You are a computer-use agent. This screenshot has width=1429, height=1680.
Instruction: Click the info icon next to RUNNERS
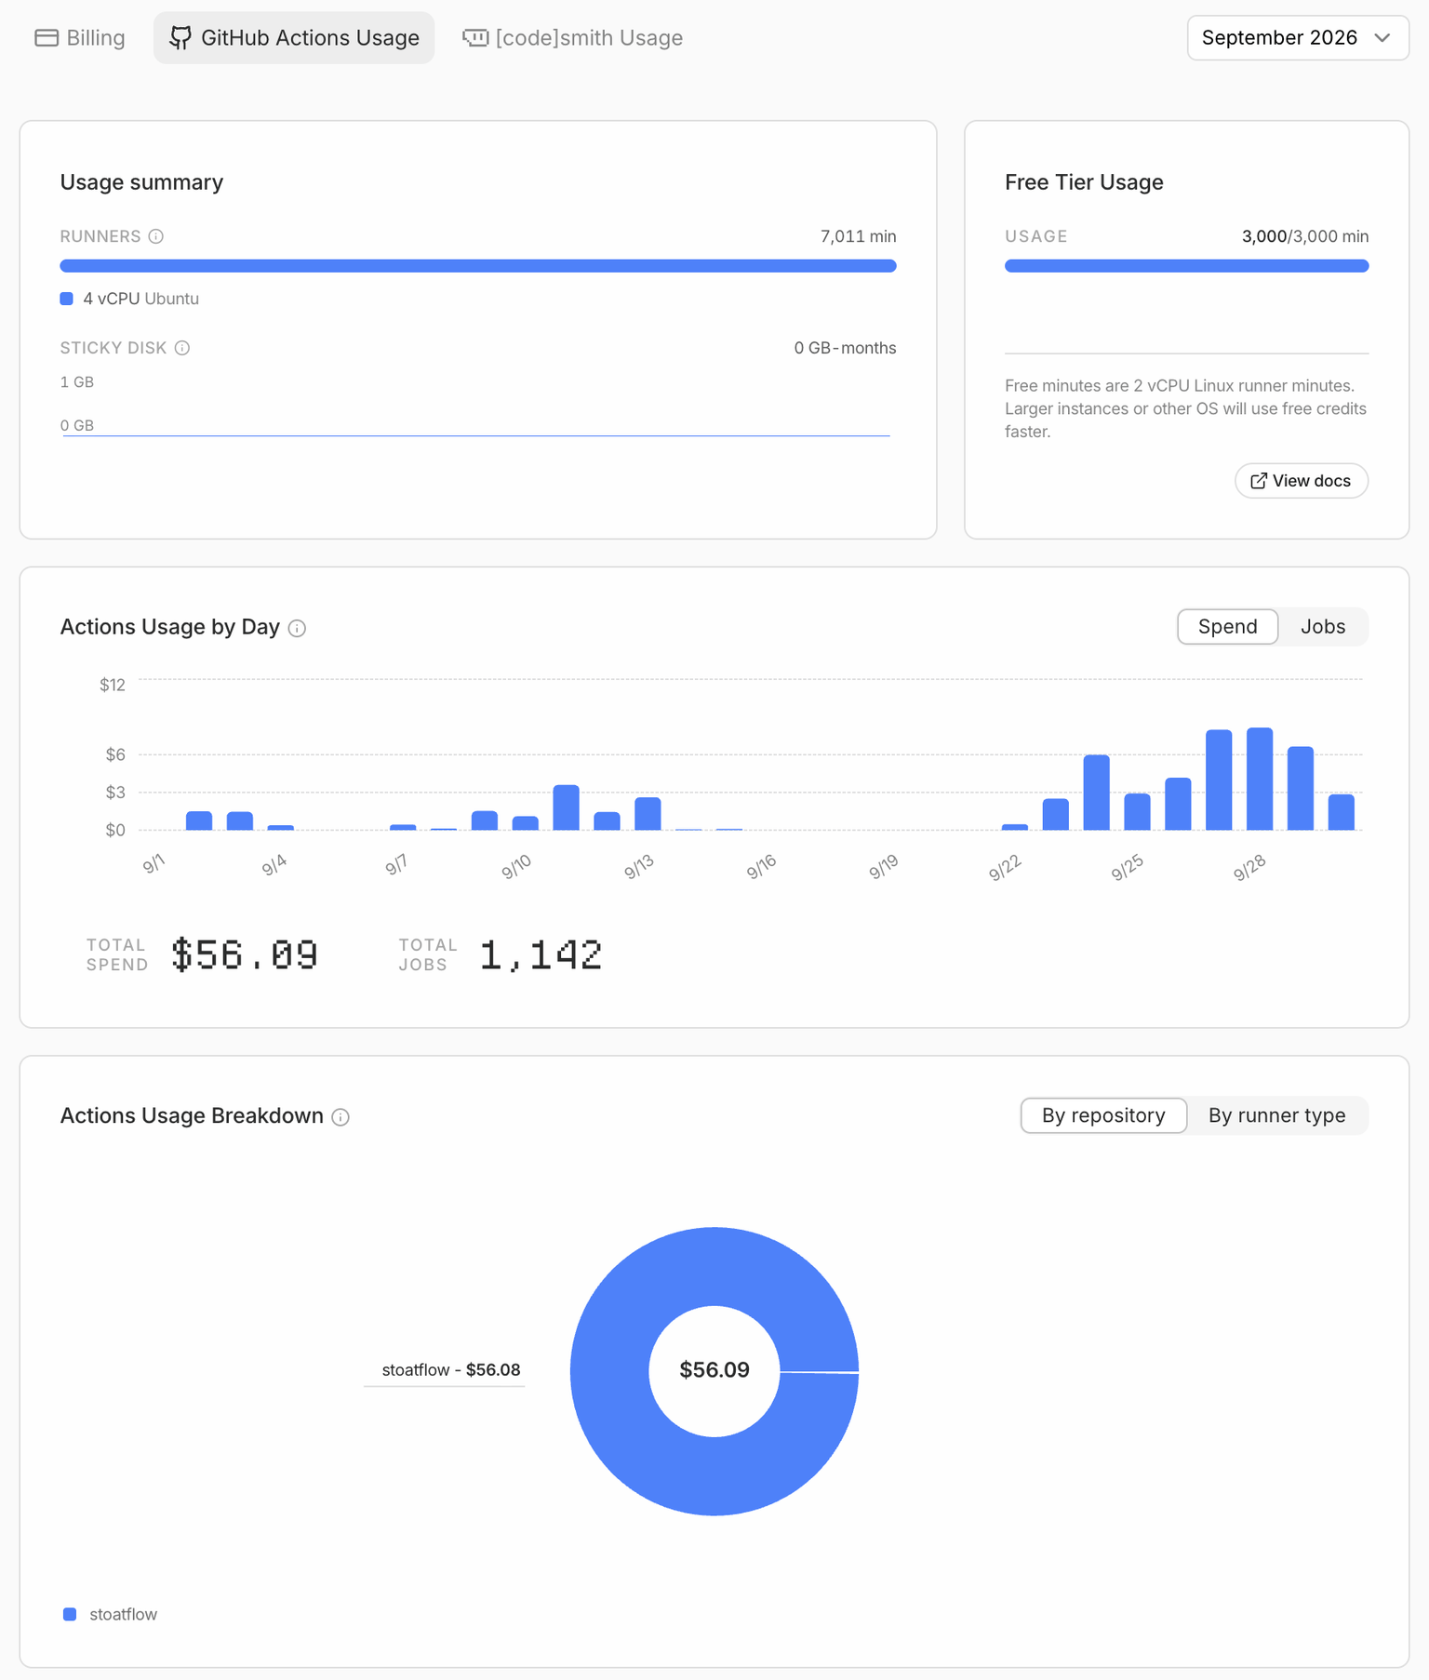(156, 236)
